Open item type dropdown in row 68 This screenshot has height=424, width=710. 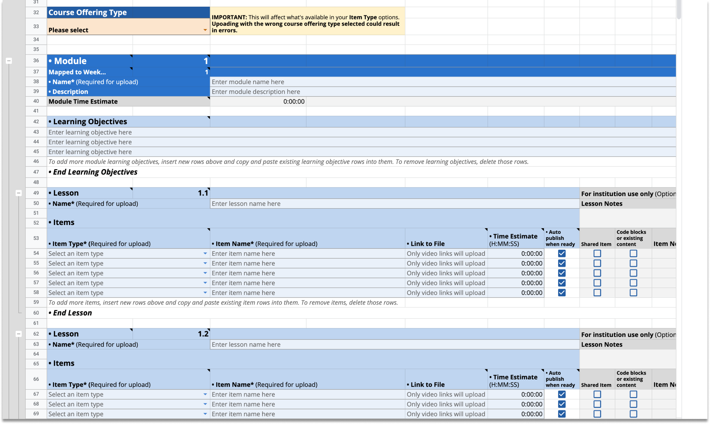205,404
